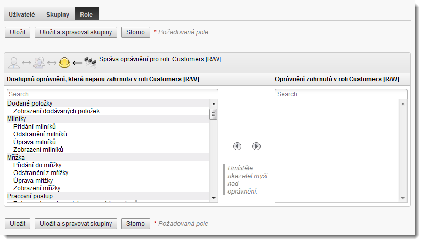Click scroll up arrow of included permissions list
The width and height of the screenshot is (423, 243).
point(403,104)
